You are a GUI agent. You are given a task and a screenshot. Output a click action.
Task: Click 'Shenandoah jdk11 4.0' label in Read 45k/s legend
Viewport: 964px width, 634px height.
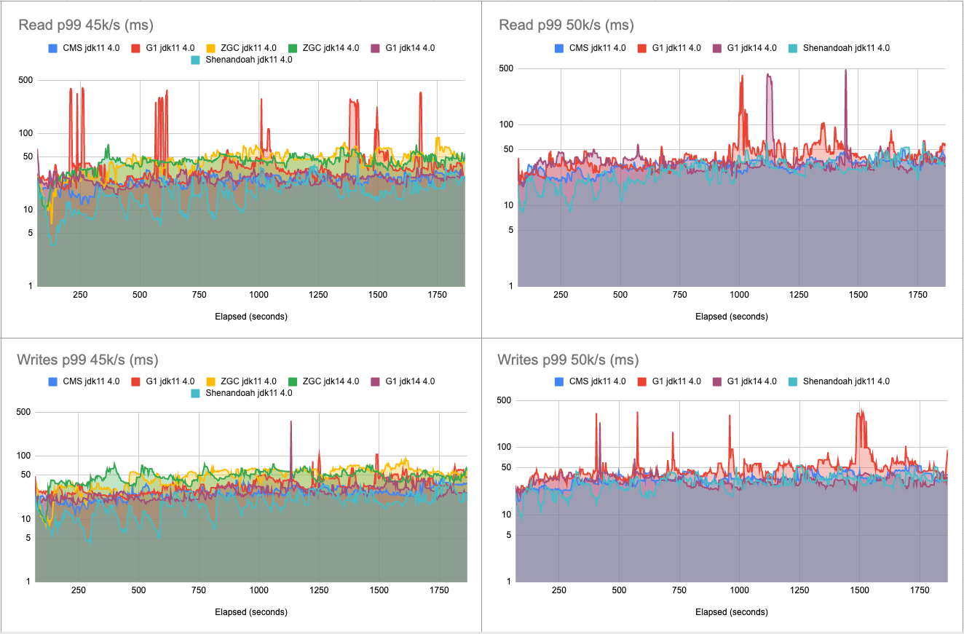(249, 60)
